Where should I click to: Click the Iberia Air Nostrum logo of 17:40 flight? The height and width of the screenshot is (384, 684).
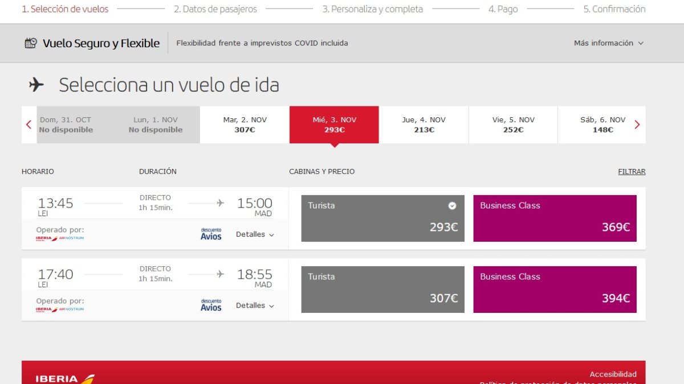point(60,309)
